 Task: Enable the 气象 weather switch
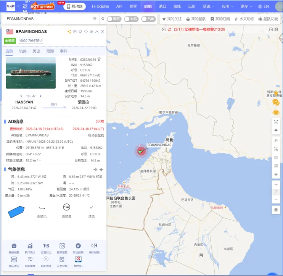point(148,19)
